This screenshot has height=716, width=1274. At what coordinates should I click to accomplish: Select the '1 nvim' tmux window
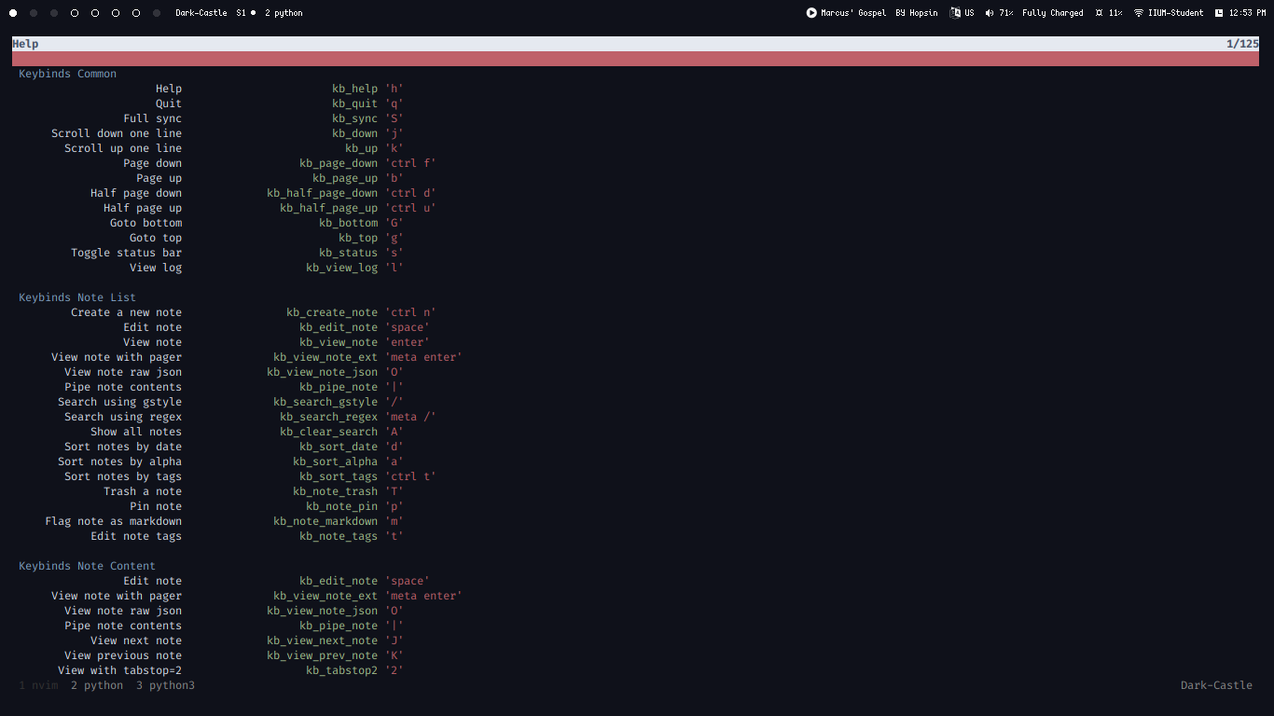pyautogui.click(x=38, y=685)
